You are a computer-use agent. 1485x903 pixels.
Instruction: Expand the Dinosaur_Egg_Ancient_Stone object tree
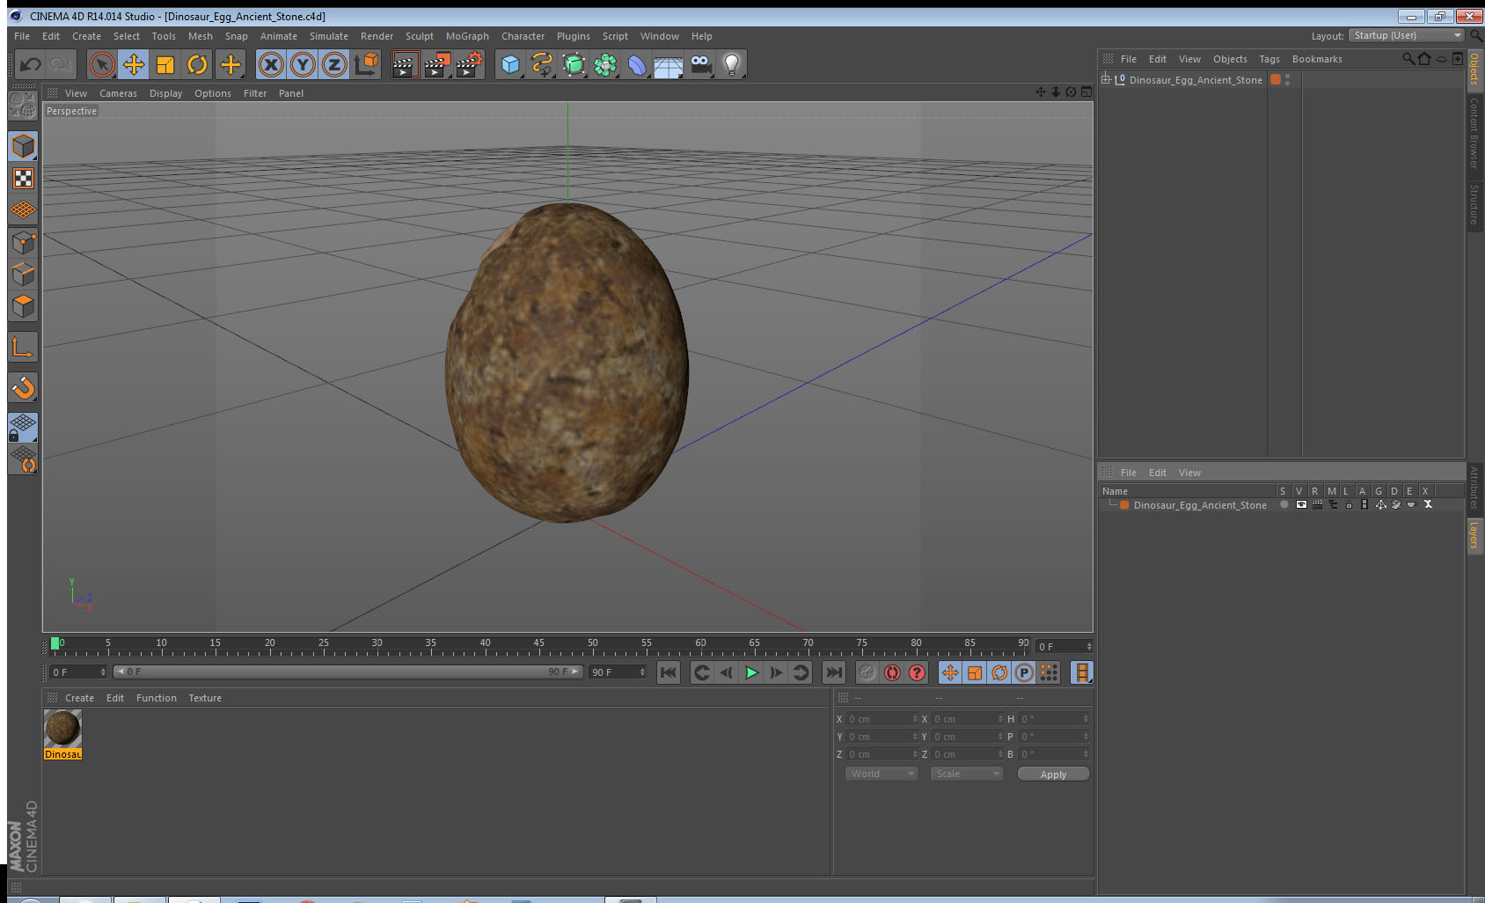pyautogui.click(x=1106, y=79)
